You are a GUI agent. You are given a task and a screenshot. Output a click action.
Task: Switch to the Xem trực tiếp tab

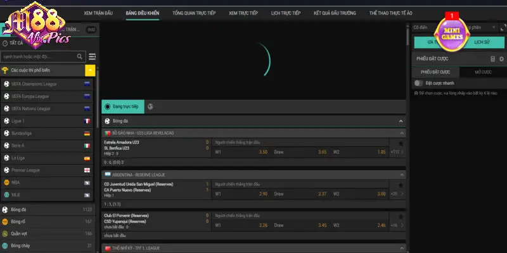242,13
